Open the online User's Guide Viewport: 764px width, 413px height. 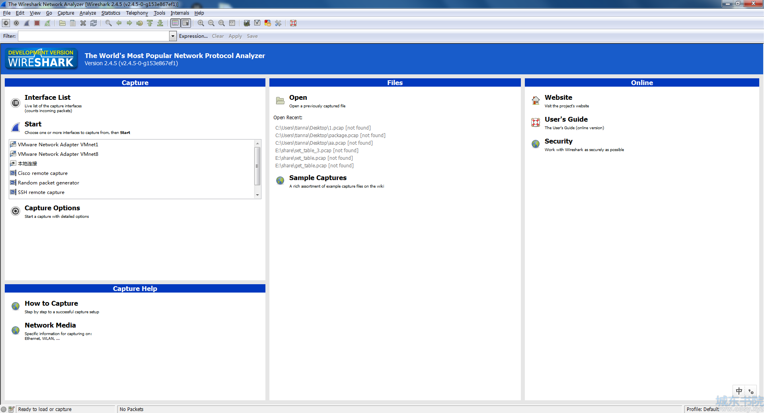coord(566,119)
